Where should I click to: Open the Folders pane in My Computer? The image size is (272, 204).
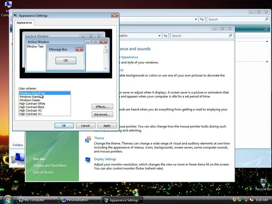[18, 145]
